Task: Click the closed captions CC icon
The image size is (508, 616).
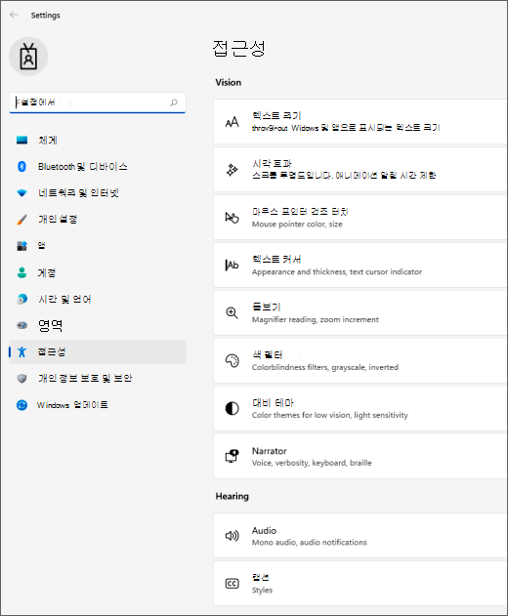Action: tap(232, 584)
